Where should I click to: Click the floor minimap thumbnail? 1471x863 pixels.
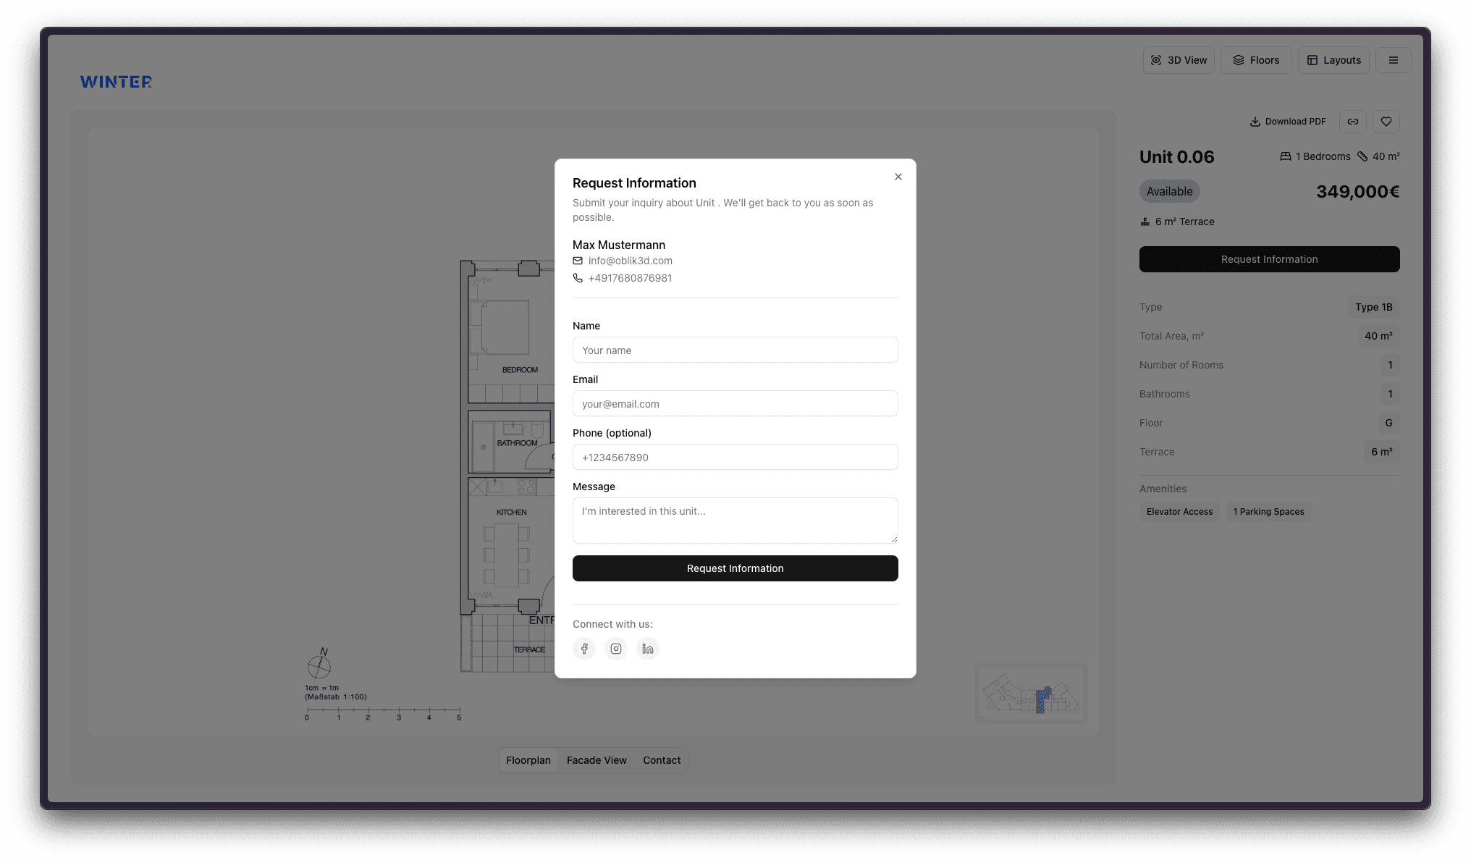(1030, 694)
